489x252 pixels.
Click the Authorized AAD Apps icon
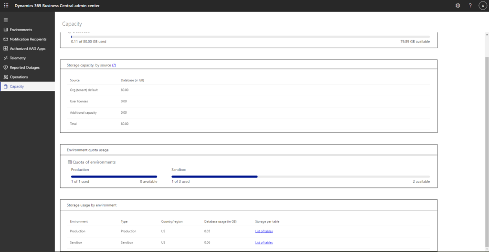coord(6,49)
